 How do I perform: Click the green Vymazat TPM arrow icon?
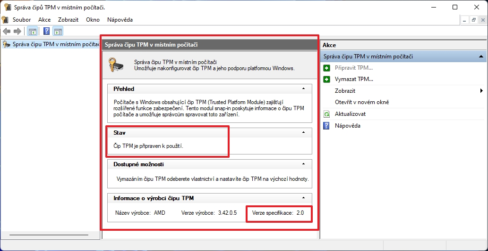326,79
